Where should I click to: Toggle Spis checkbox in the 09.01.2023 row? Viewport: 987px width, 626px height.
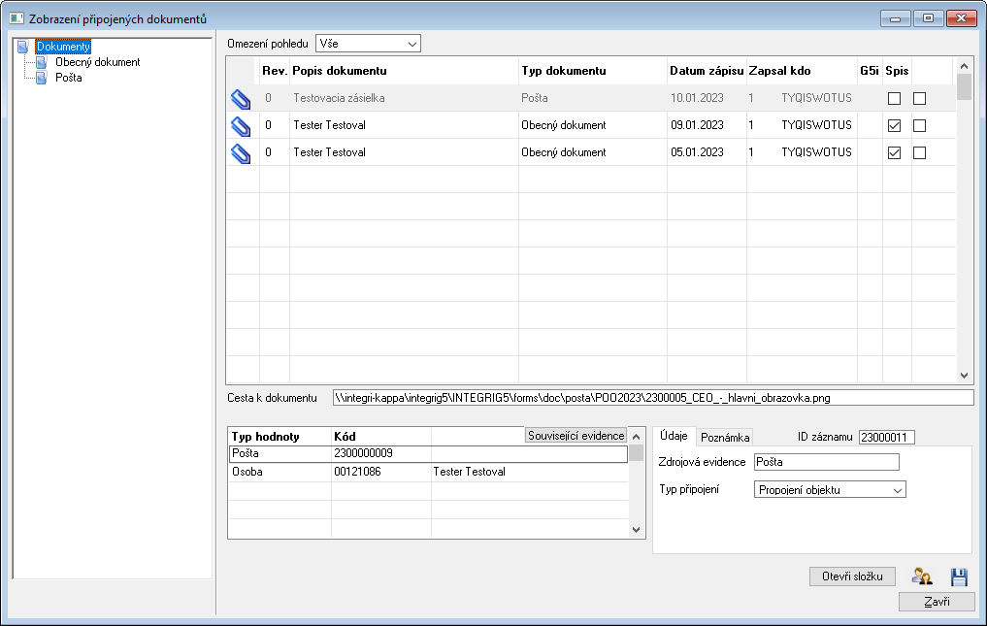tap(894, 125)
